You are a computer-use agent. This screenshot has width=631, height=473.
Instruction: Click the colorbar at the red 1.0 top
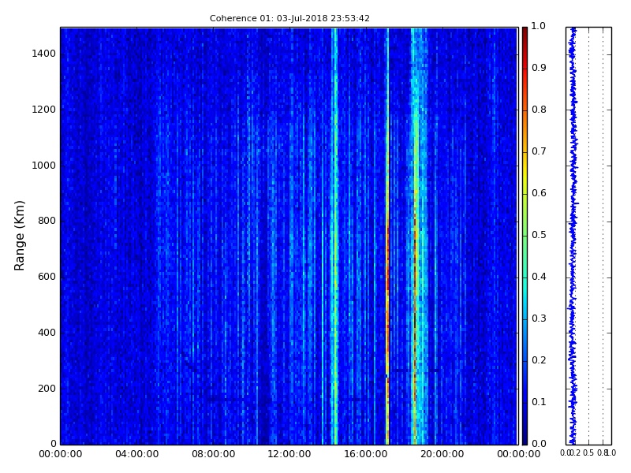(x=525, y=29)
